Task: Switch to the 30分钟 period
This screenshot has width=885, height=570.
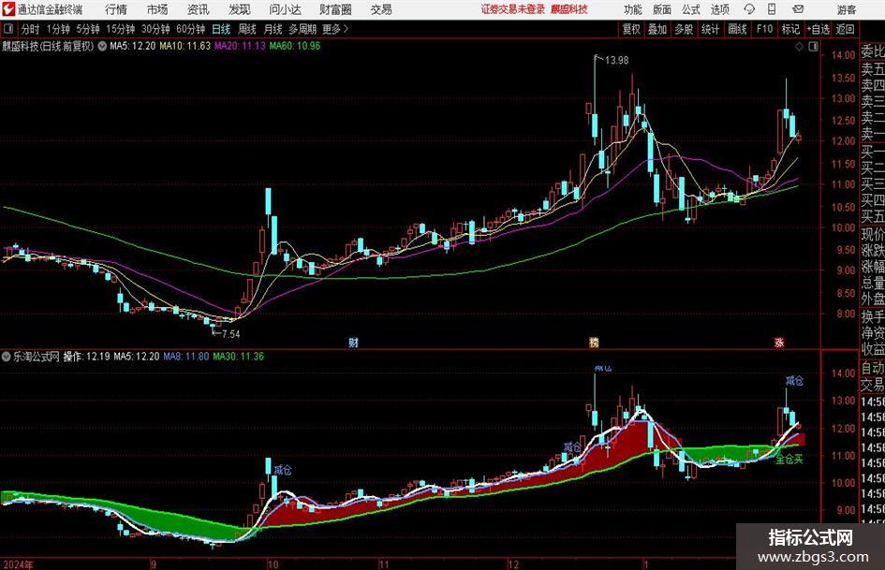Action: click(x=155, y=29)
